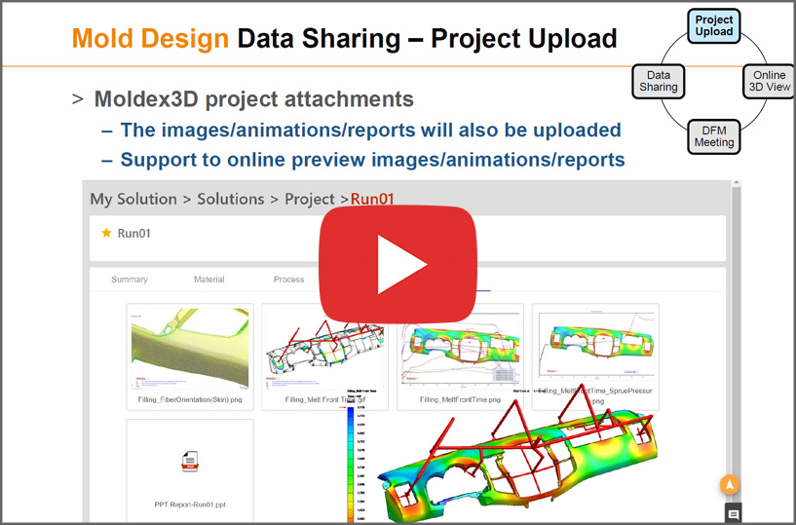Click My Solution in the breadcrumb
796x525 pixels.
point(133,199)
